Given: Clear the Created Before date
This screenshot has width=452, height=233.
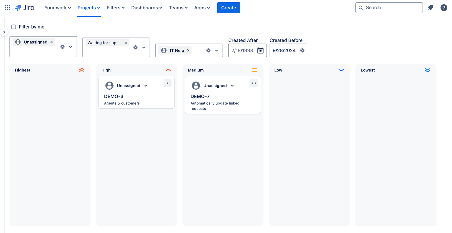Looking at the screenshot, I should 302,50.
